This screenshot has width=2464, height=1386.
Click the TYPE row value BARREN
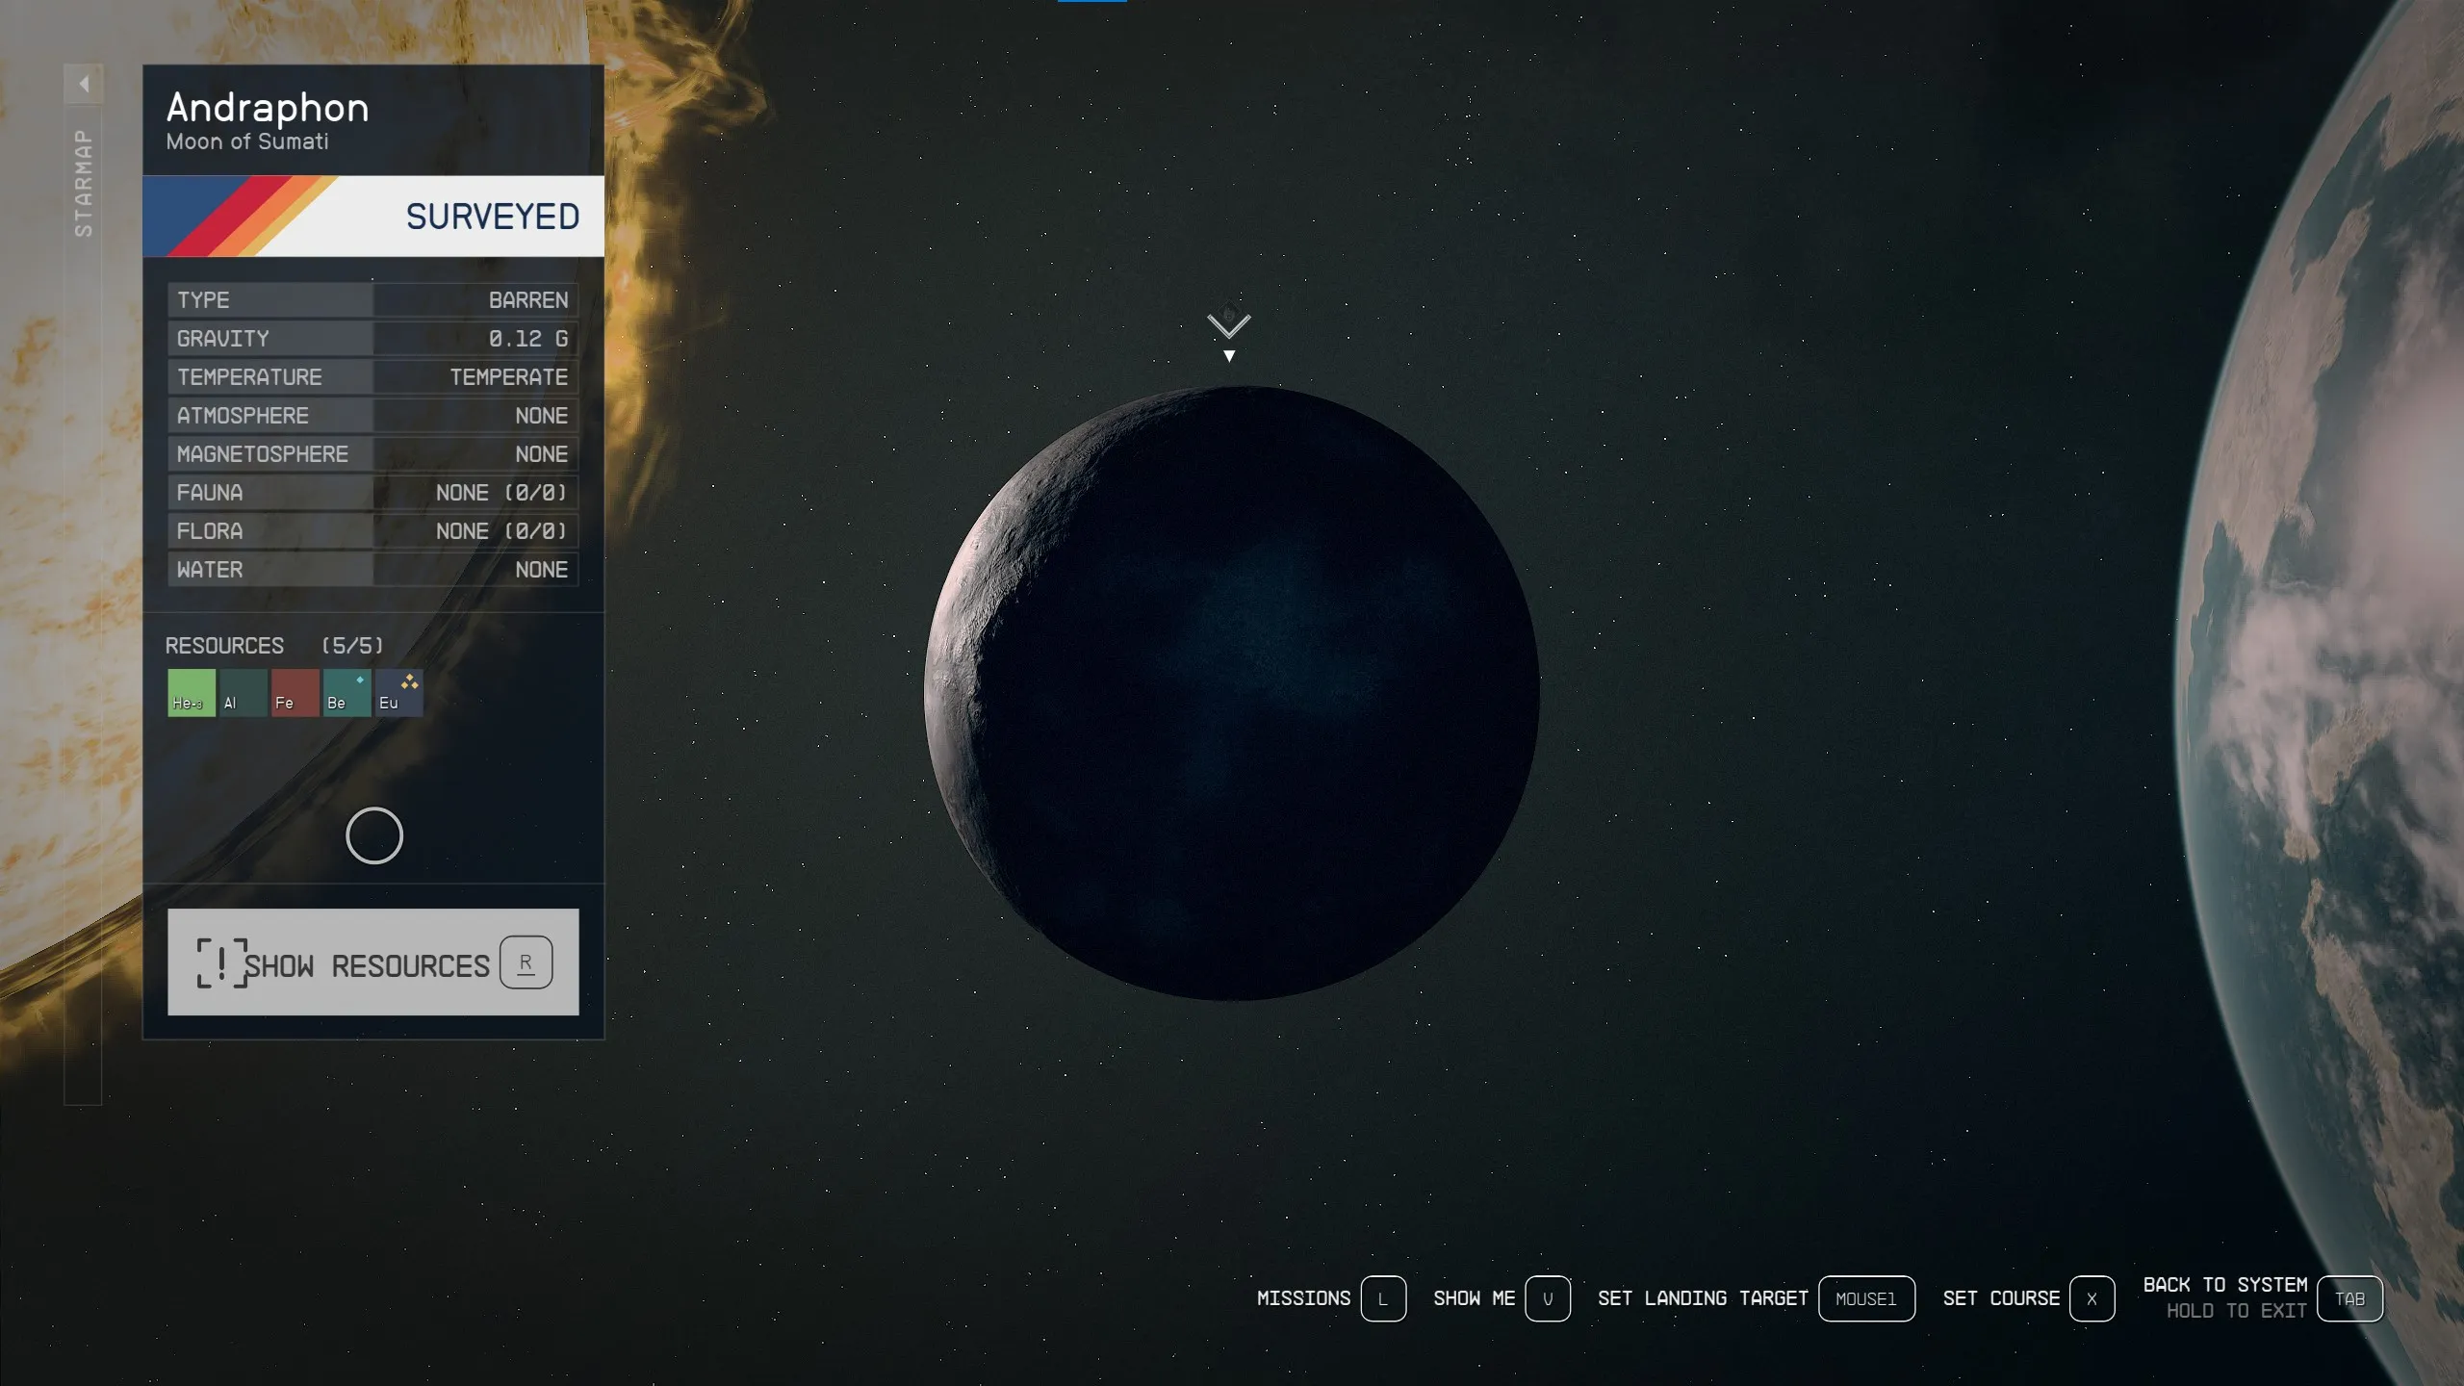[x=528, y=300]
